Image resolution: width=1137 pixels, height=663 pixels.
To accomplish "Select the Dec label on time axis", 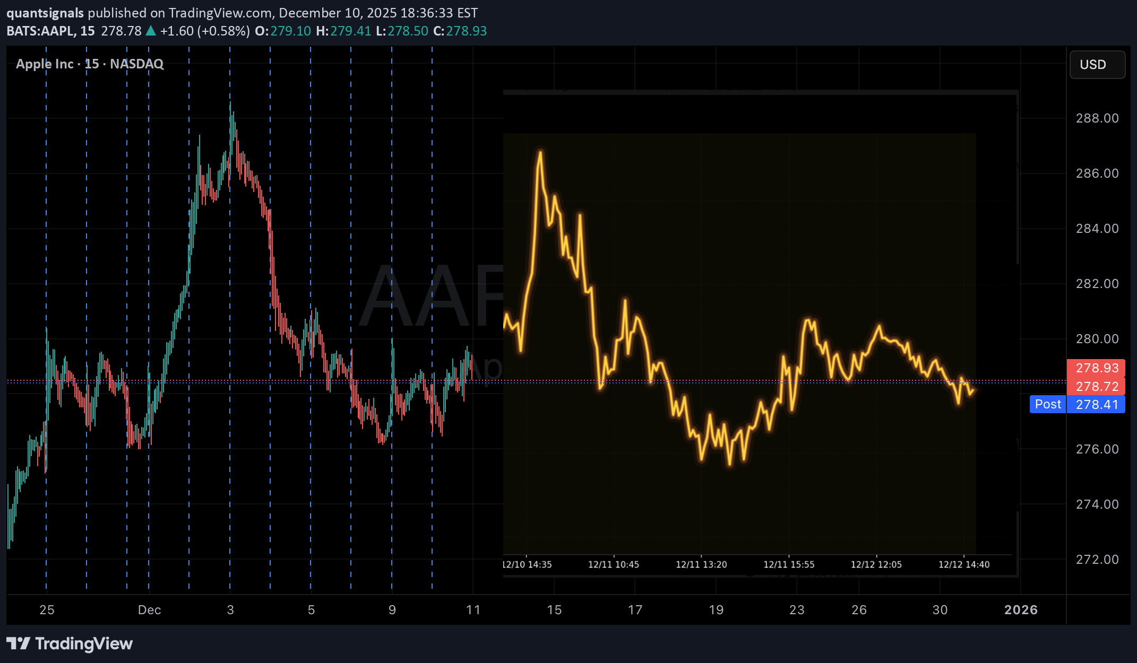I will (149, 610).
